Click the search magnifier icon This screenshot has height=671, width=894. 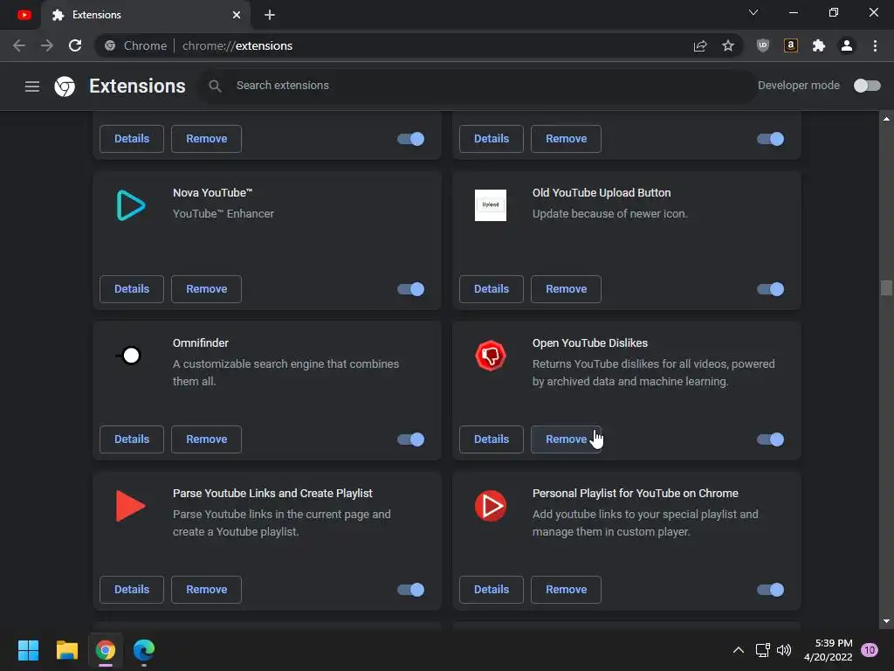tap(215, 86)
